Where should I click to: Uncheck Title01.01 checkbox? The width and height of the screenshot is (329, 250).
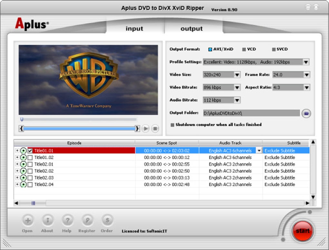pyautogui.click(x=30, y=151)
